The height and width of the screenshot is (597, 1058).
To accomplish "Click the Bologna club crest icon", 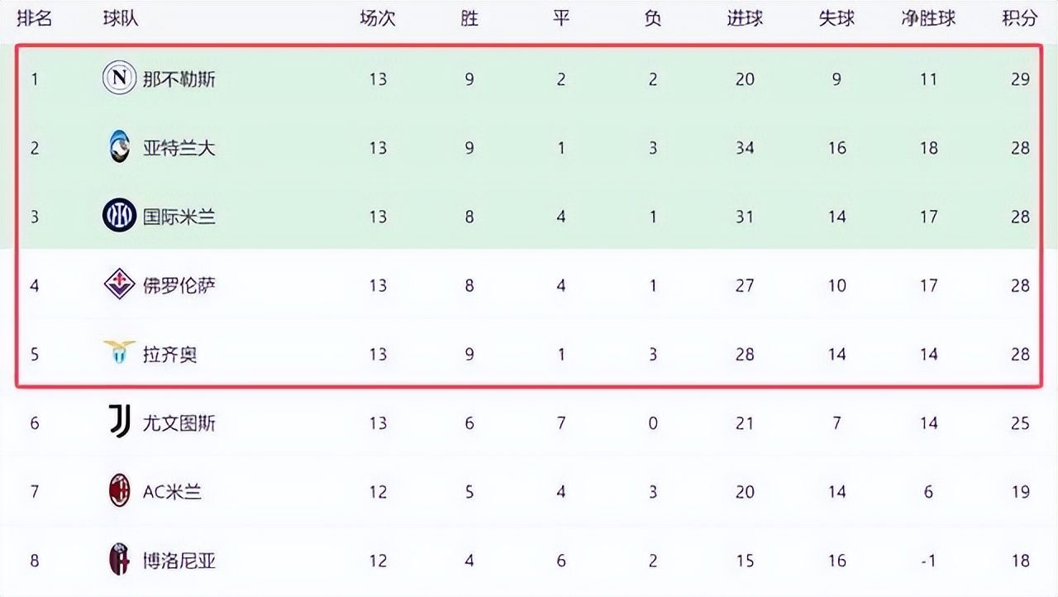I will pos(119,561).
